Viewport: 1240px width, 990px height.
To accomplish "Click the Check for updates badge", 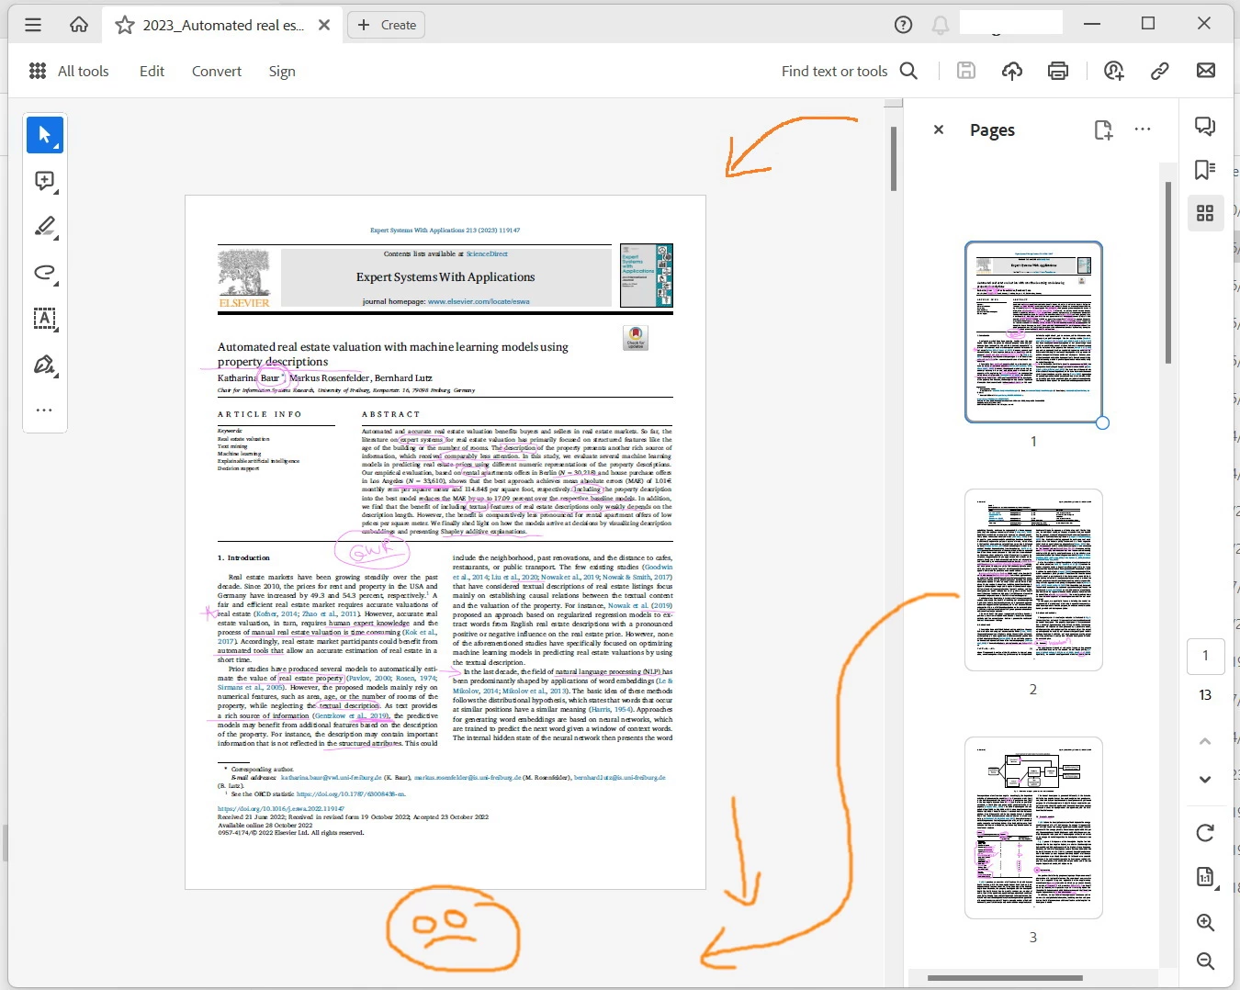I will click(636, 338).
